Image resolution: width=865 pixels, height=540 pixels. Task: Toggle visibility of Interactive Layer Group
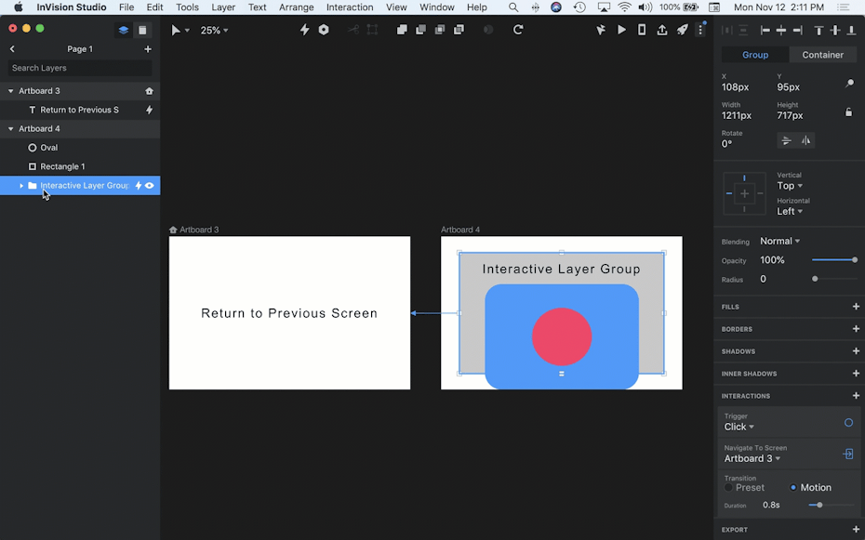[150, 186]
